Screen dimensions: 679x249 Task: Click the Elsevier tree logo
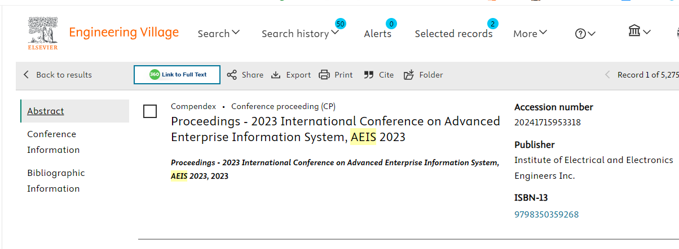click(43, 33)
